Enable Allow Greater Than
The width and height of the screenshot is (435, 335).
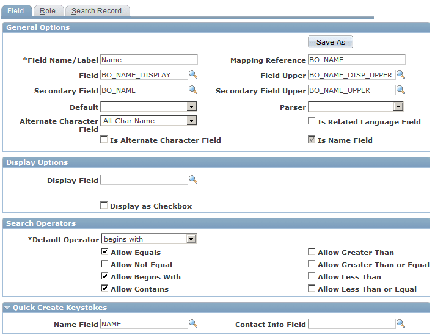pyautogui.click(x=312, y=251)
